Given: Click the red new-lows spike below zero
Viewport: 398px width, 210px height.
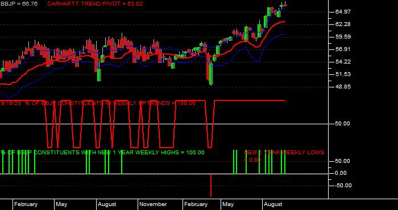Looking at the screenshot, I should 211,186.
